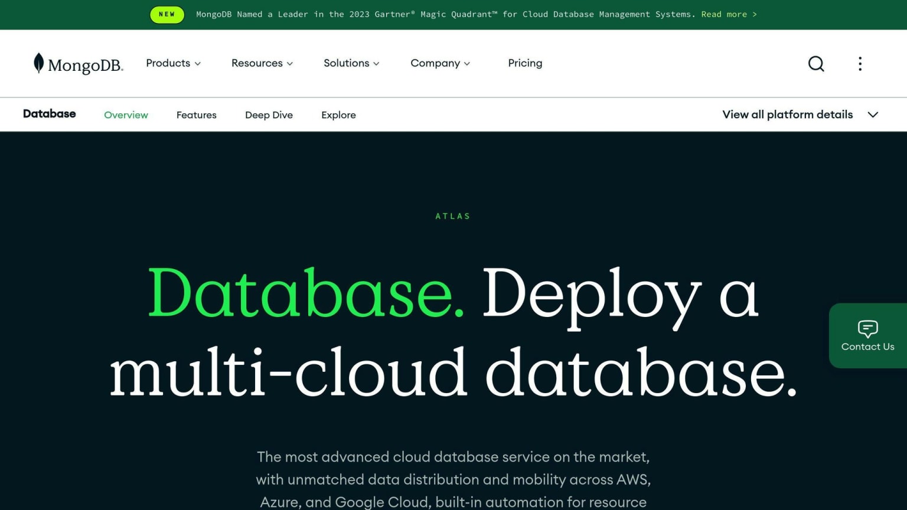Switch to the Features tab

197,115
